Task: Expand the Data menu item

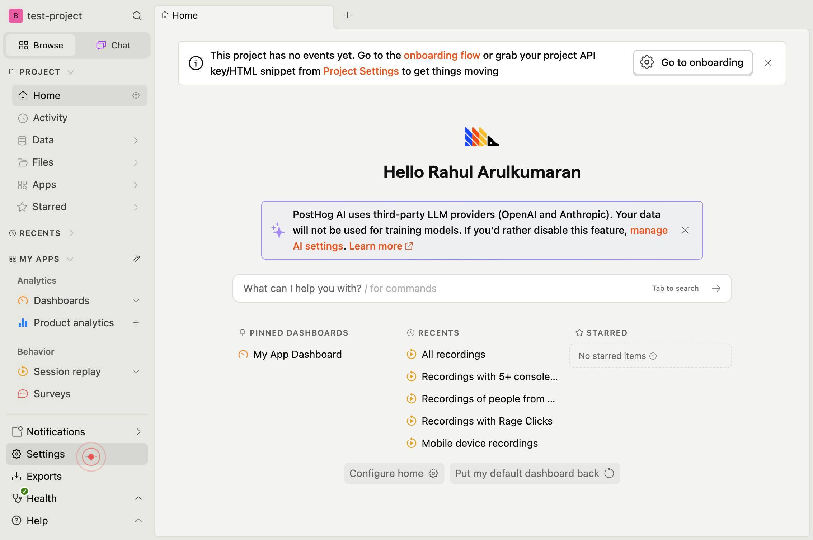Action: [x=136, y=140]
